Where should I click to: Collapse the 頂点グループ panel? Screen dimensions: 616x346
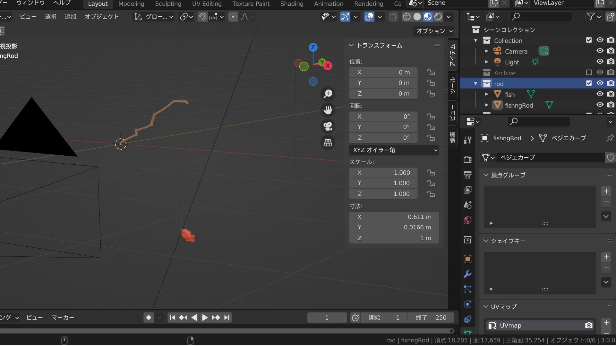click(x=486, y=175)
